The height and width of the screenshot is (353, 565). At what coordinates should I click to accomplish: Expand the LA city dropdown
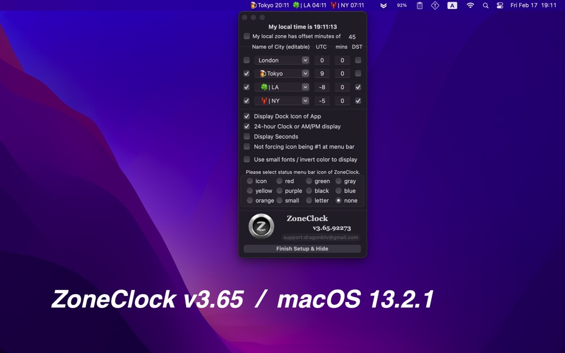305,87
